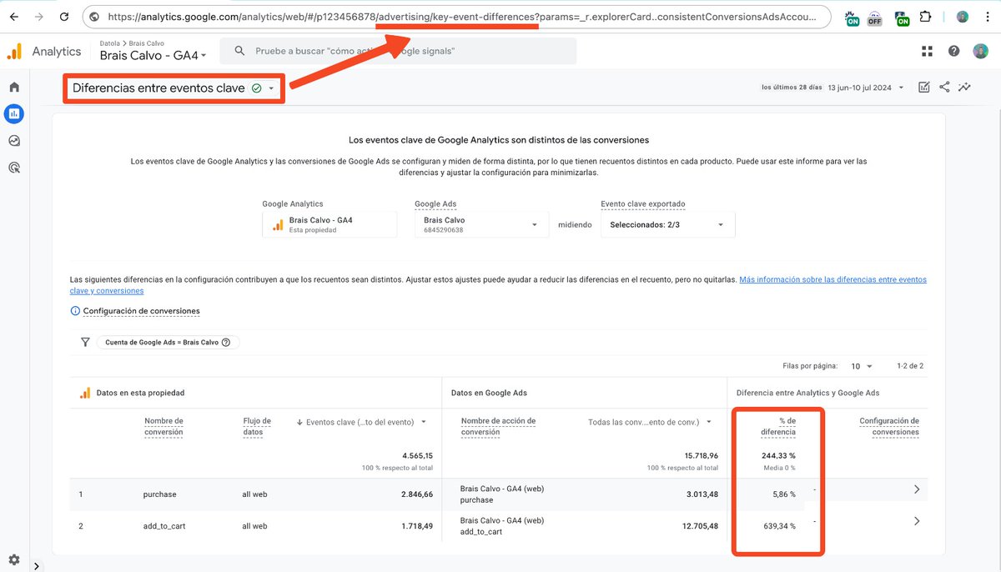Reload the page with the refresh icon
The height and width of the screenshot is (572, 1001).
pyautogui.click(x=65, y=17)
